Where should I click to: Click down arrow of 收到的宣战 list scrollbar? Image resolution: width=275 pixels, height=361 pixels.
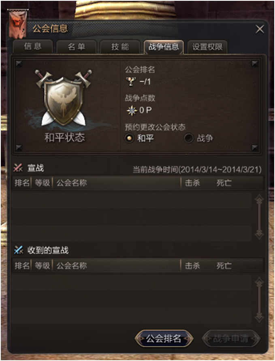coord(259,317)
